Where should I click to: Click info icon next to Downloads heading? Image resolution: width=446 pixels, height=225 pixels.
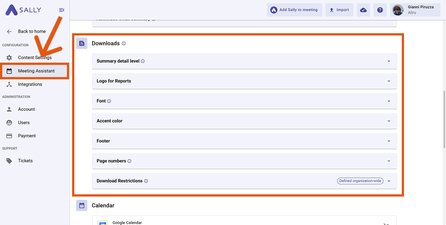(124, 43)
